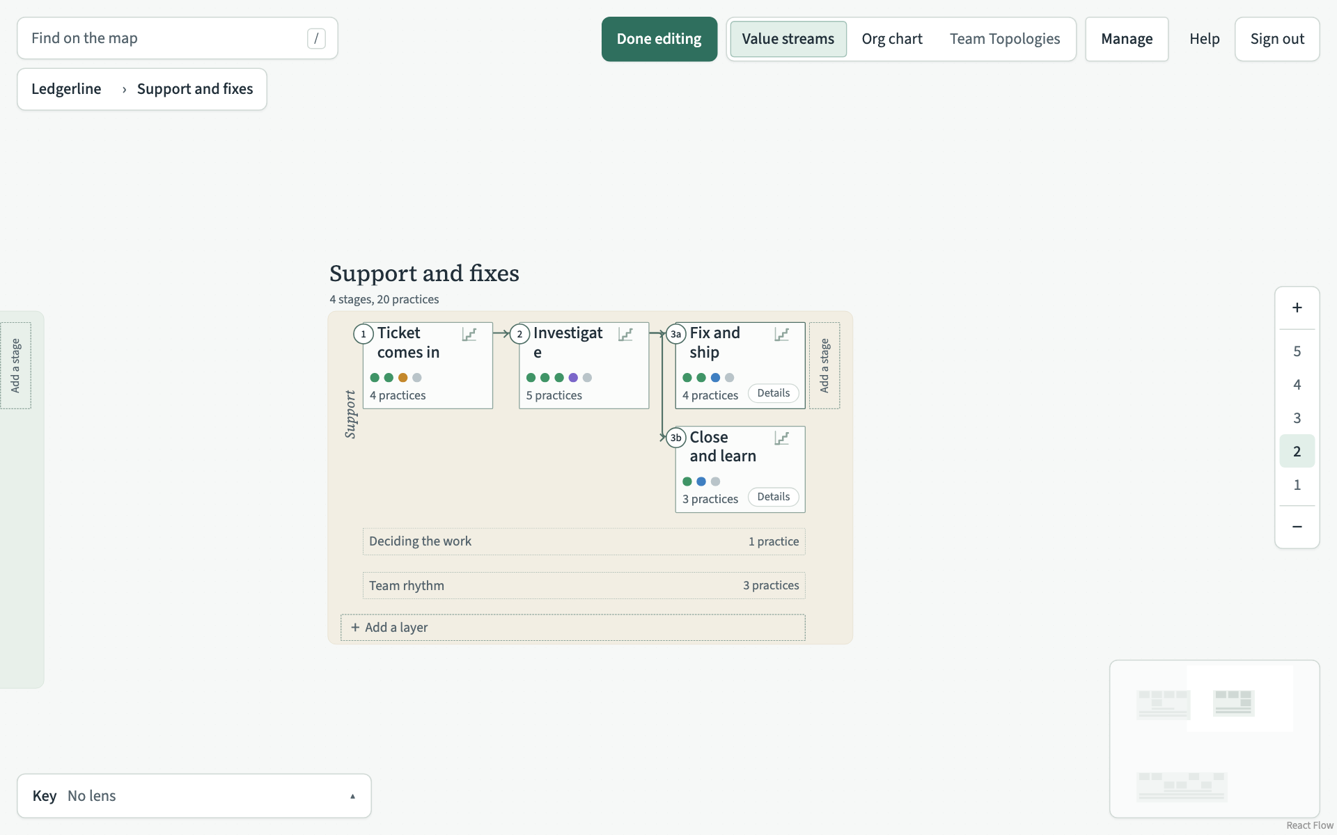Screen dimensions: 1337x835
Task: Select zoom level 5
Action: point(1297,351)
